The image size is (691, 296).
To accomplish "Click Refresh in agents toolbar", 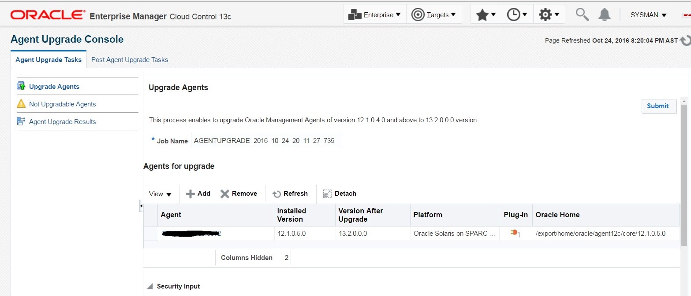I will (x=290, y=194).
